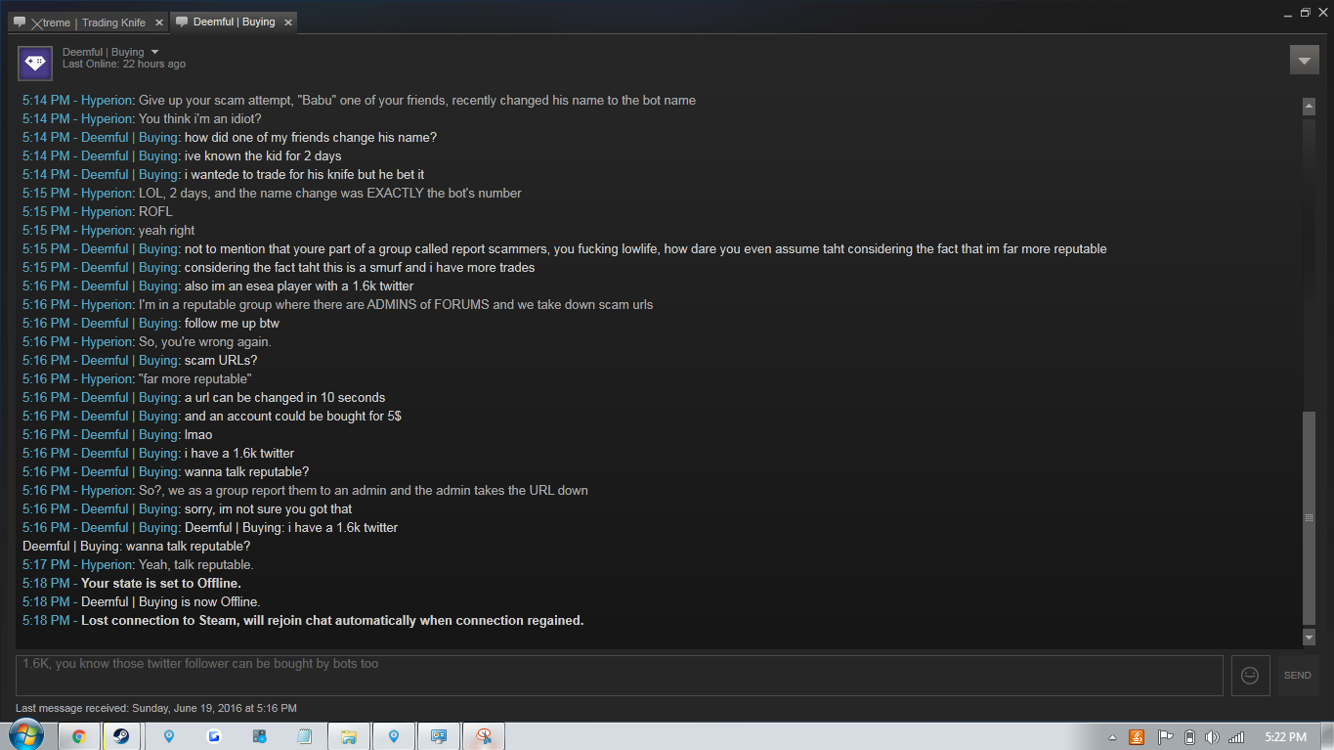
Task: Open the chat options dropdown at top right
Action: [x=1305, y=60]
